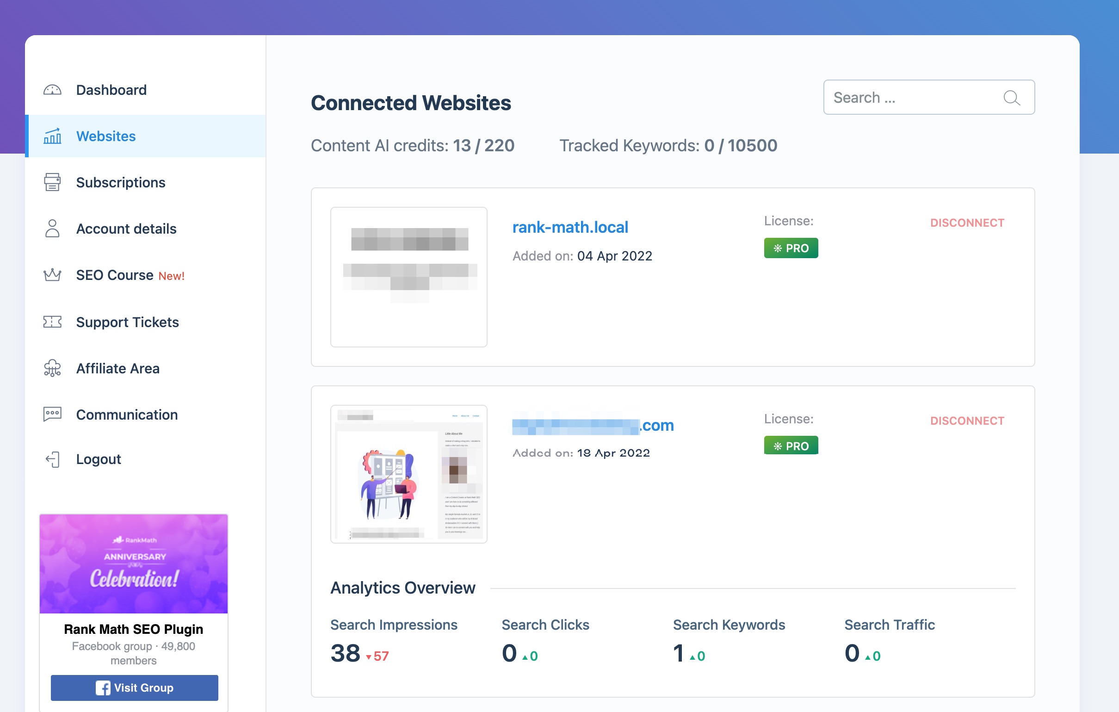
Task: Open the second connected website thumbnail
Action: click(408, 473)
